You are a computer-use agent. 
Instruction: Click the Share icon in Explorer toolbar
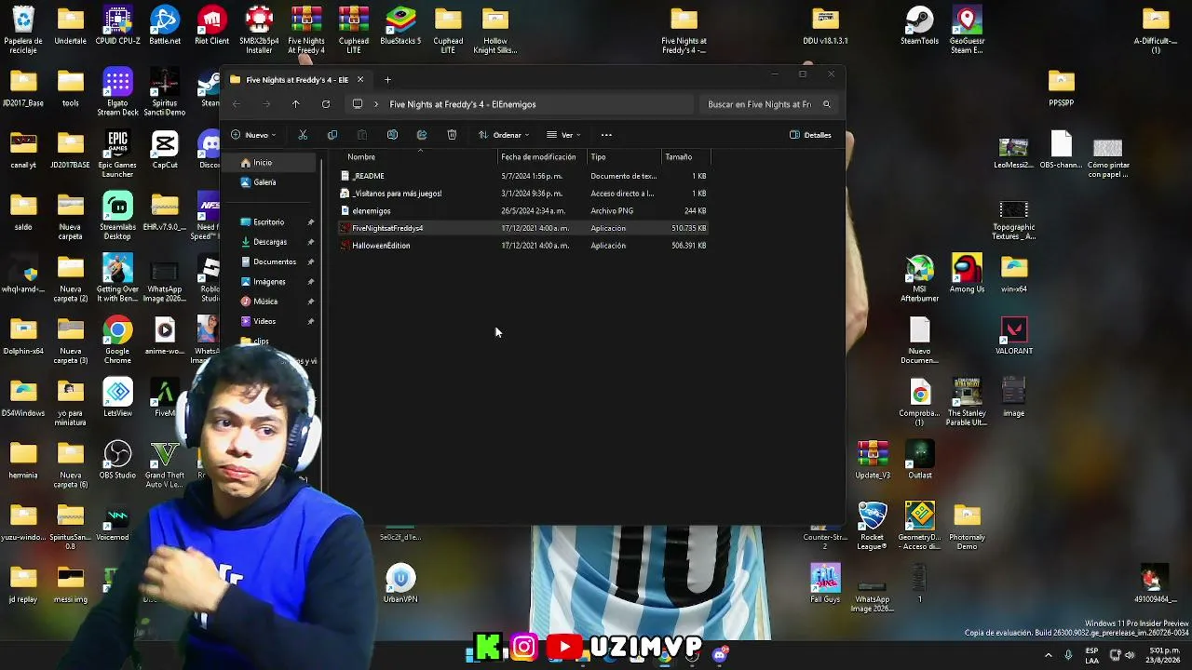(422, 135)
